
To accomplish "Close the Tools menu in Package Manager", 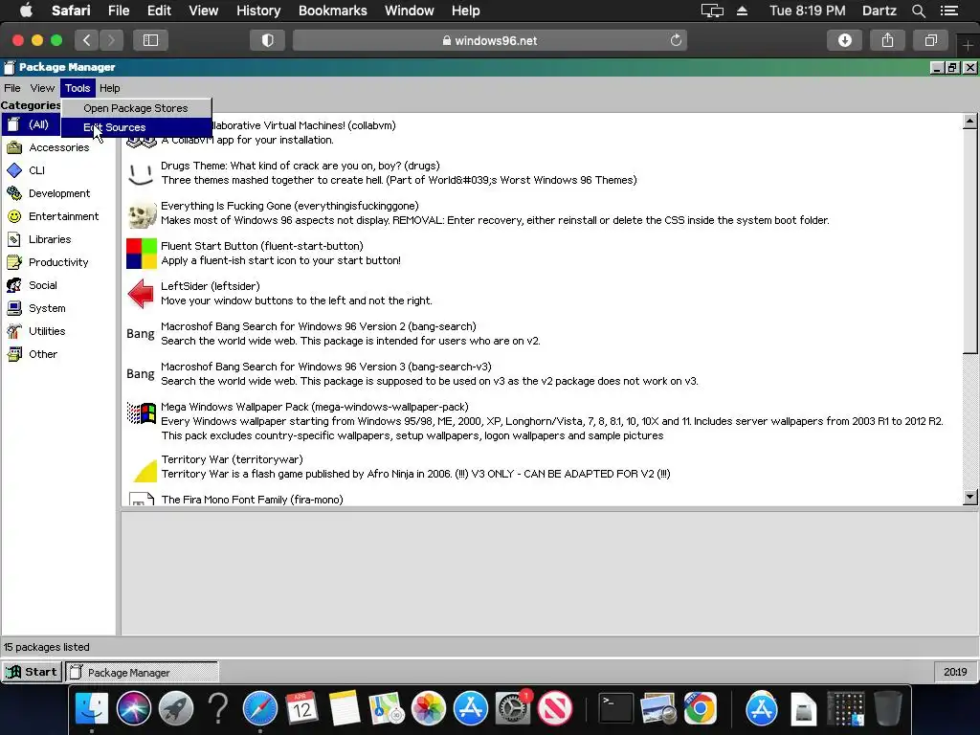I will click(x=78, y=88).
